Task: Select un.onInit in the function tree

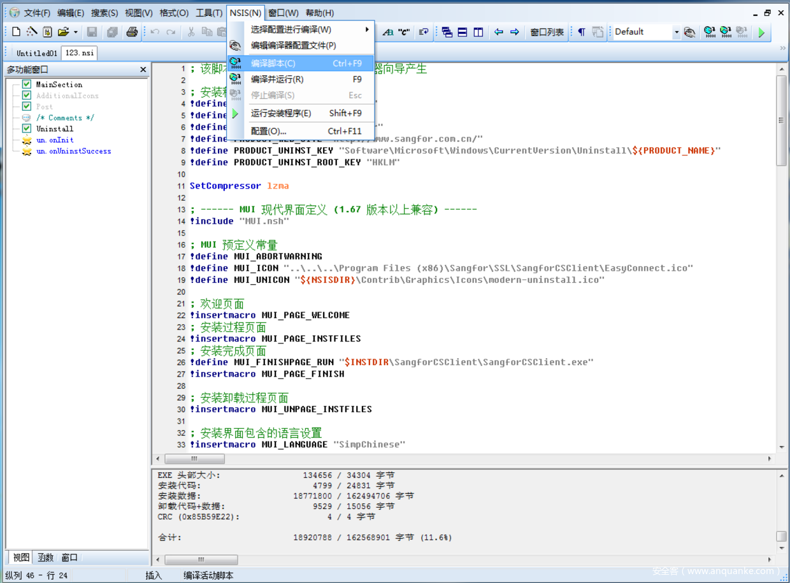Action: 55,140
